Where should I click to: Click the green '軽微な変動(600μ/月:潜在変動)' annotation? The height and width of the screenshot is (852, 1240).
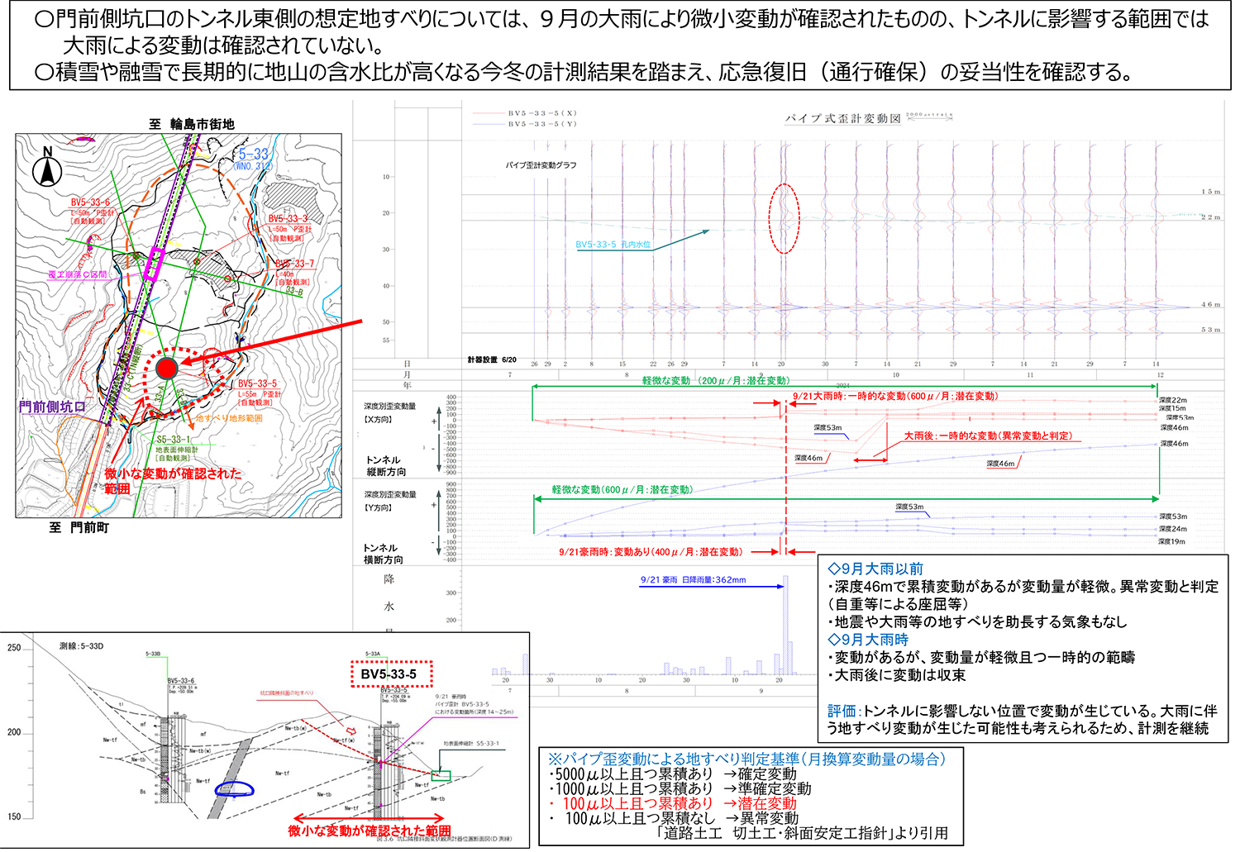coord(622,490)
